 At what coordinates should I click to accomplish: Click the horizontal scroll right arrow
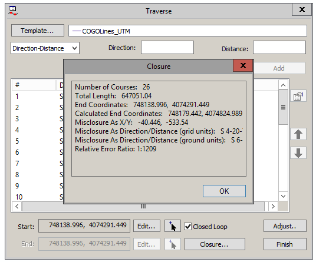pos(273,206)
